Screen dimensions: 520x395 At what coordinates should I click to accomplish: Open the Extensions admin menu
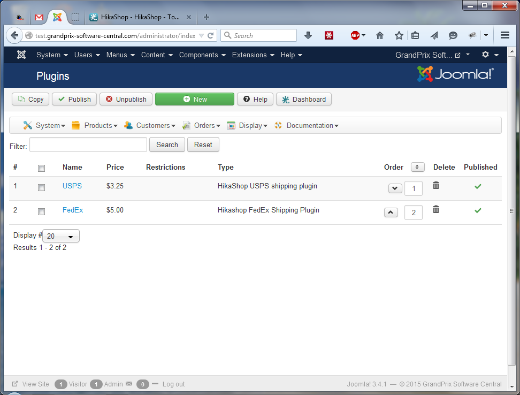click(253, 55)
